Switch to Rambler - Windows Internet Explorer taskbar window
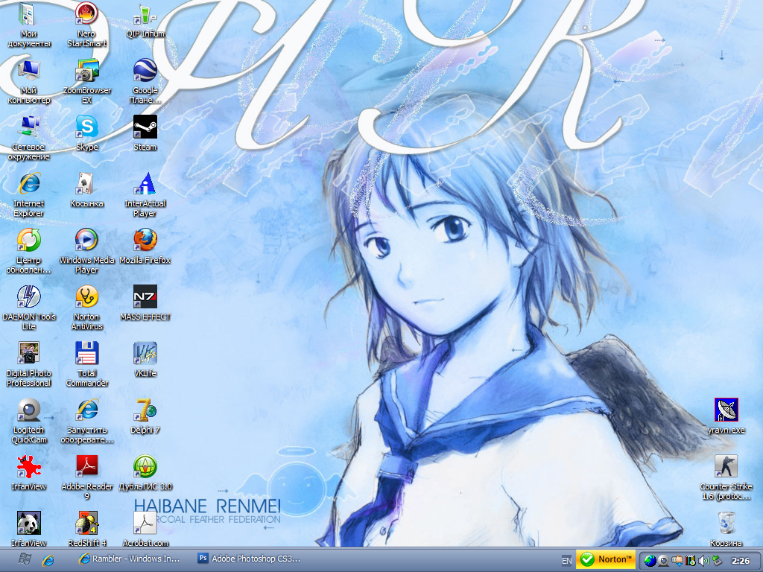Viewport: 763px width, 572px height. click(130, 559)
